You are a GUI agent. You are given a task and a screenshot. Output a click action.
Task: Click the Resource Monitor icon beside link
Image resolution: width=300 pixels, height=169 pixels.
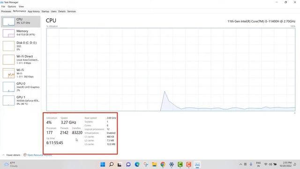(x=25, y=155)
